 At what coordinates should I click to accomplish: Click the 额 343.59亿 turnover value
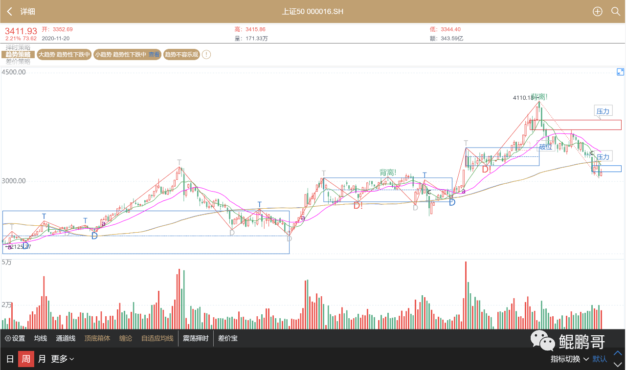click(446, 38)
